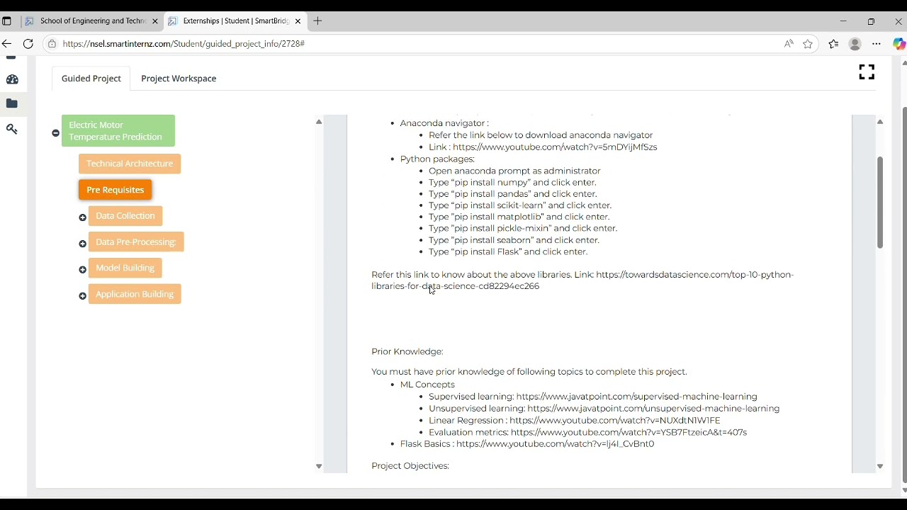
Task: Click the 'ML Concepts' bullet text
Action: click(427, 385)
